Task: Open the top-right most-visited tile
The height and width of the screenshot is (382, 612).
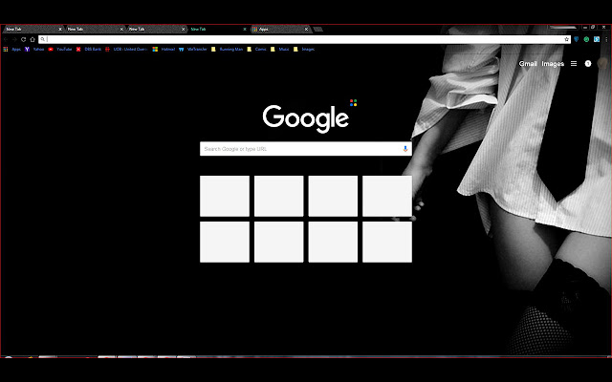Action: coord(386,196)
